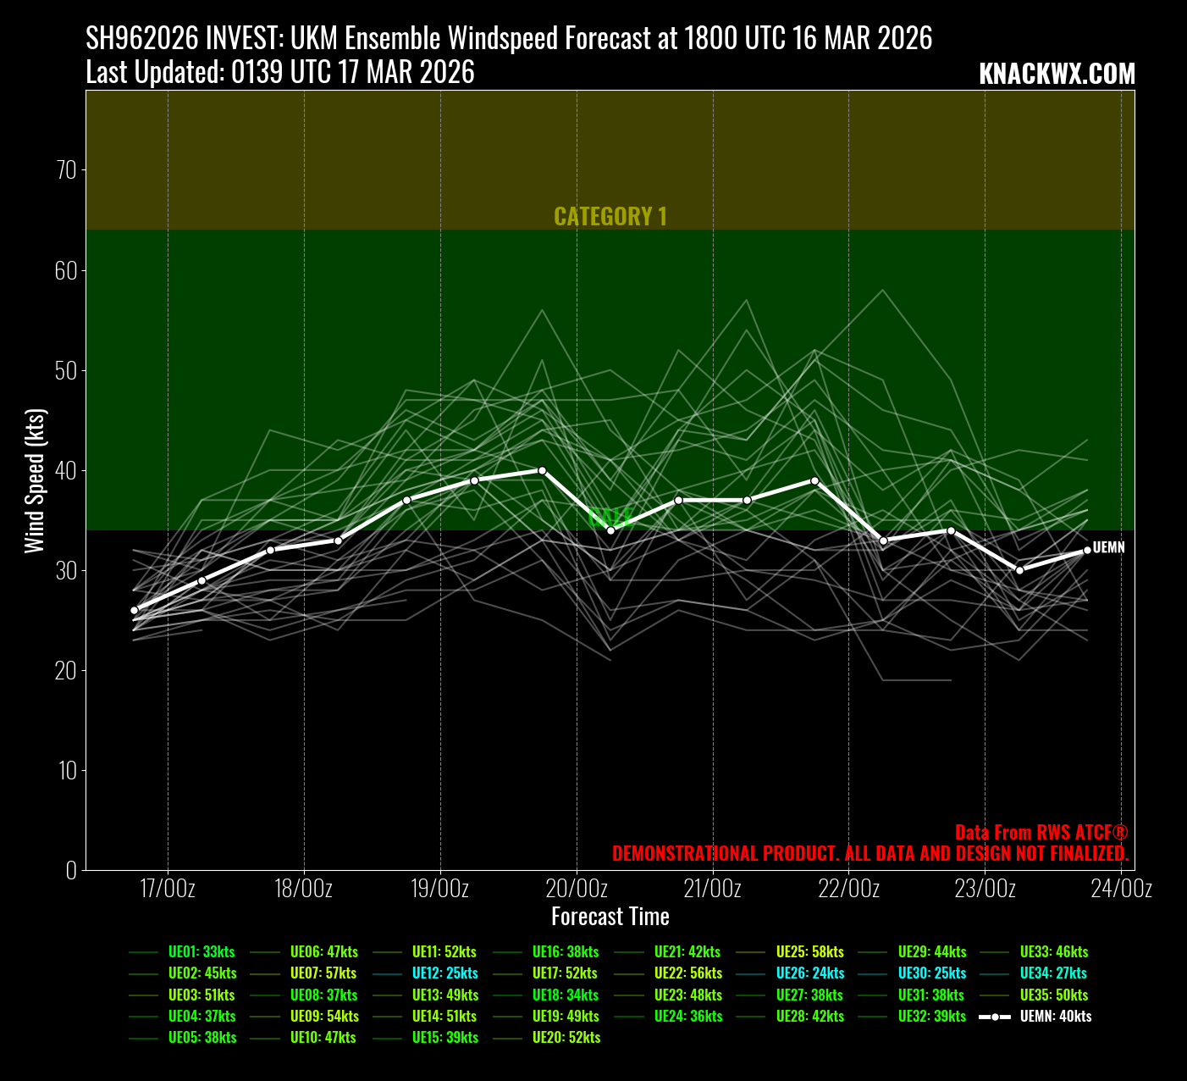The height and width of the screenshot is (1081, 1187).
Task: Click the first UEMN marker at 26kts
Action: pyautogui.click(x=134, y=610)
